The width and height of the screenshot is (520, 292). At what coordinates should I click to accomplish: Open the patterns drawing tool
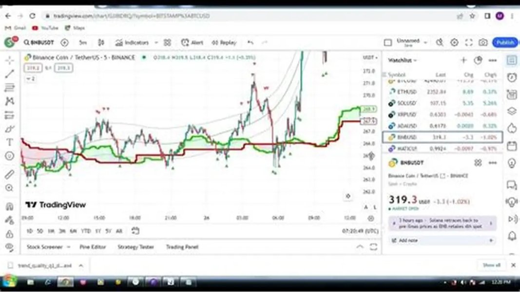point(10,101)
